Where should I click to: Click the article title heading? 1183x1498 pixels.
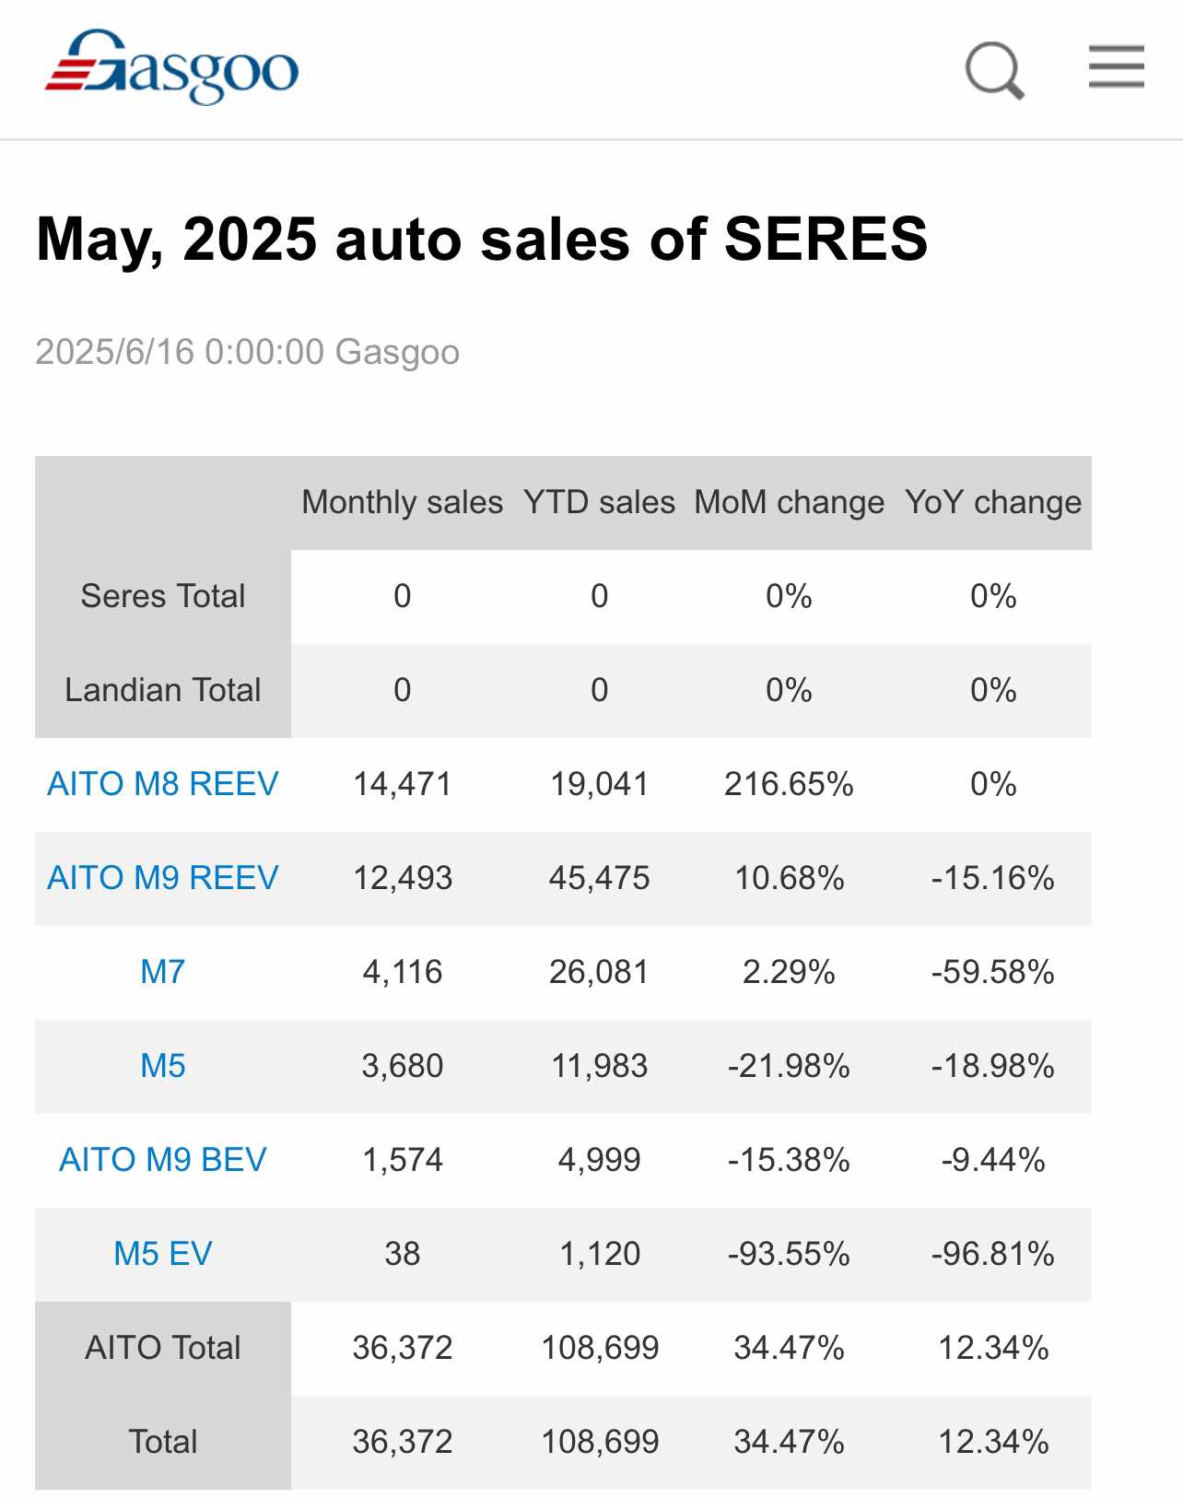[482, 240]
